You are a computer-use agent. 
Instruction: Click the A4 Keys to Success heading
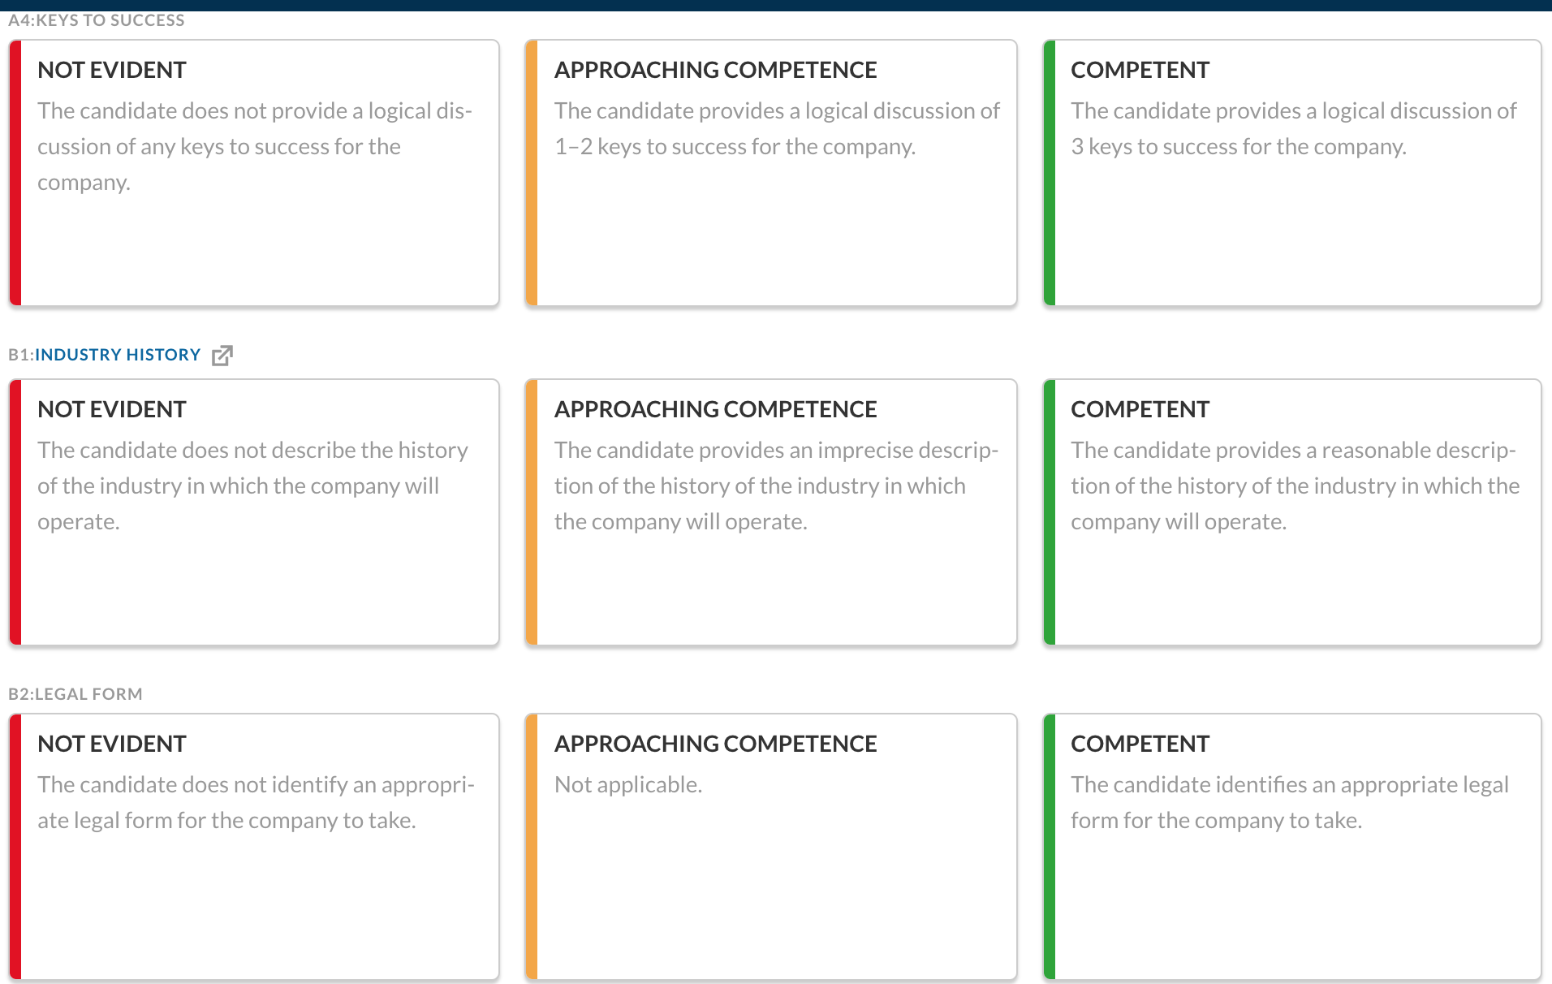tap(97, 20)
